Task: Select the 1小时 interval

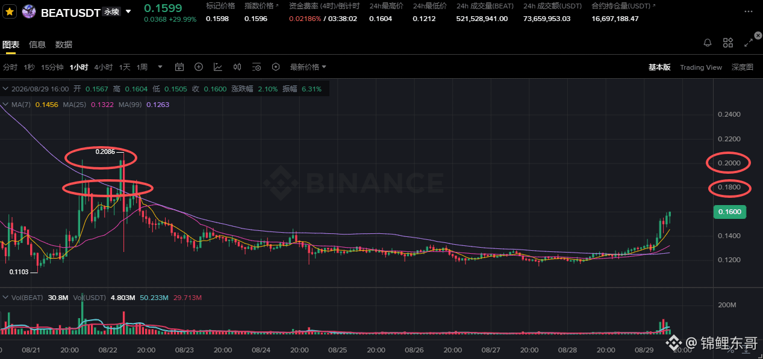Action: [79, 67]
